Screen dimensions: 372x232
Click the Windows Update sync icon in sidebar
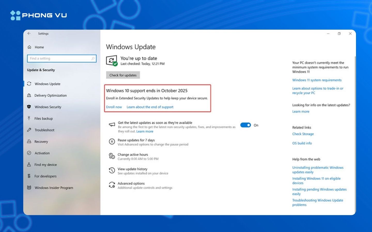(x=29, y=84)
